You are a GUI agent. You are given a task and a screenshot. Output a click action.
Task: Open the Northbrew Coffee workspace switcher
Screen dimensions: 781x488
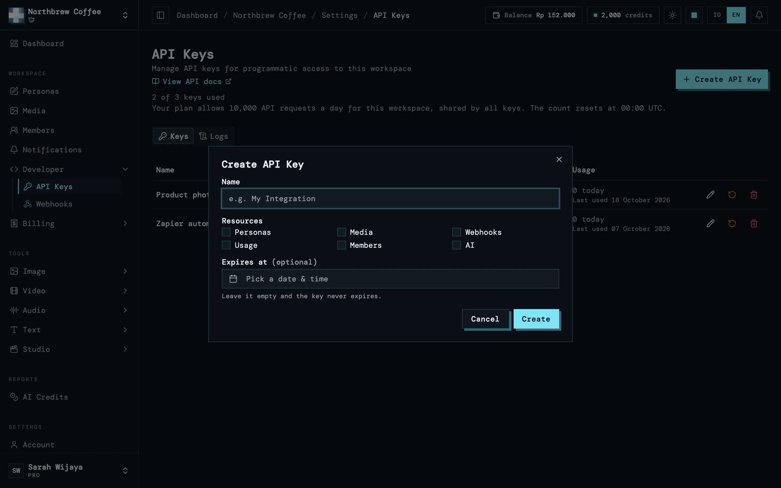69,15
